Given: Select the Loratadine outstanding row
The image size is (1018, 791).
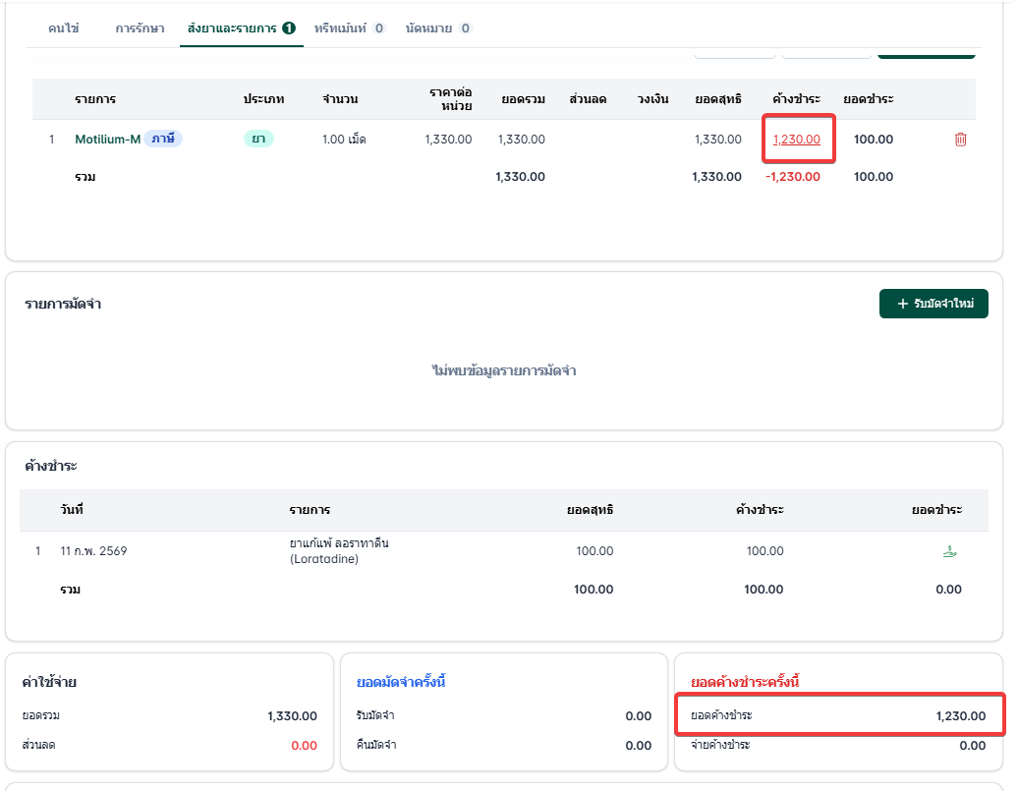Looking at the screenshot, I should tap(504, 550).
